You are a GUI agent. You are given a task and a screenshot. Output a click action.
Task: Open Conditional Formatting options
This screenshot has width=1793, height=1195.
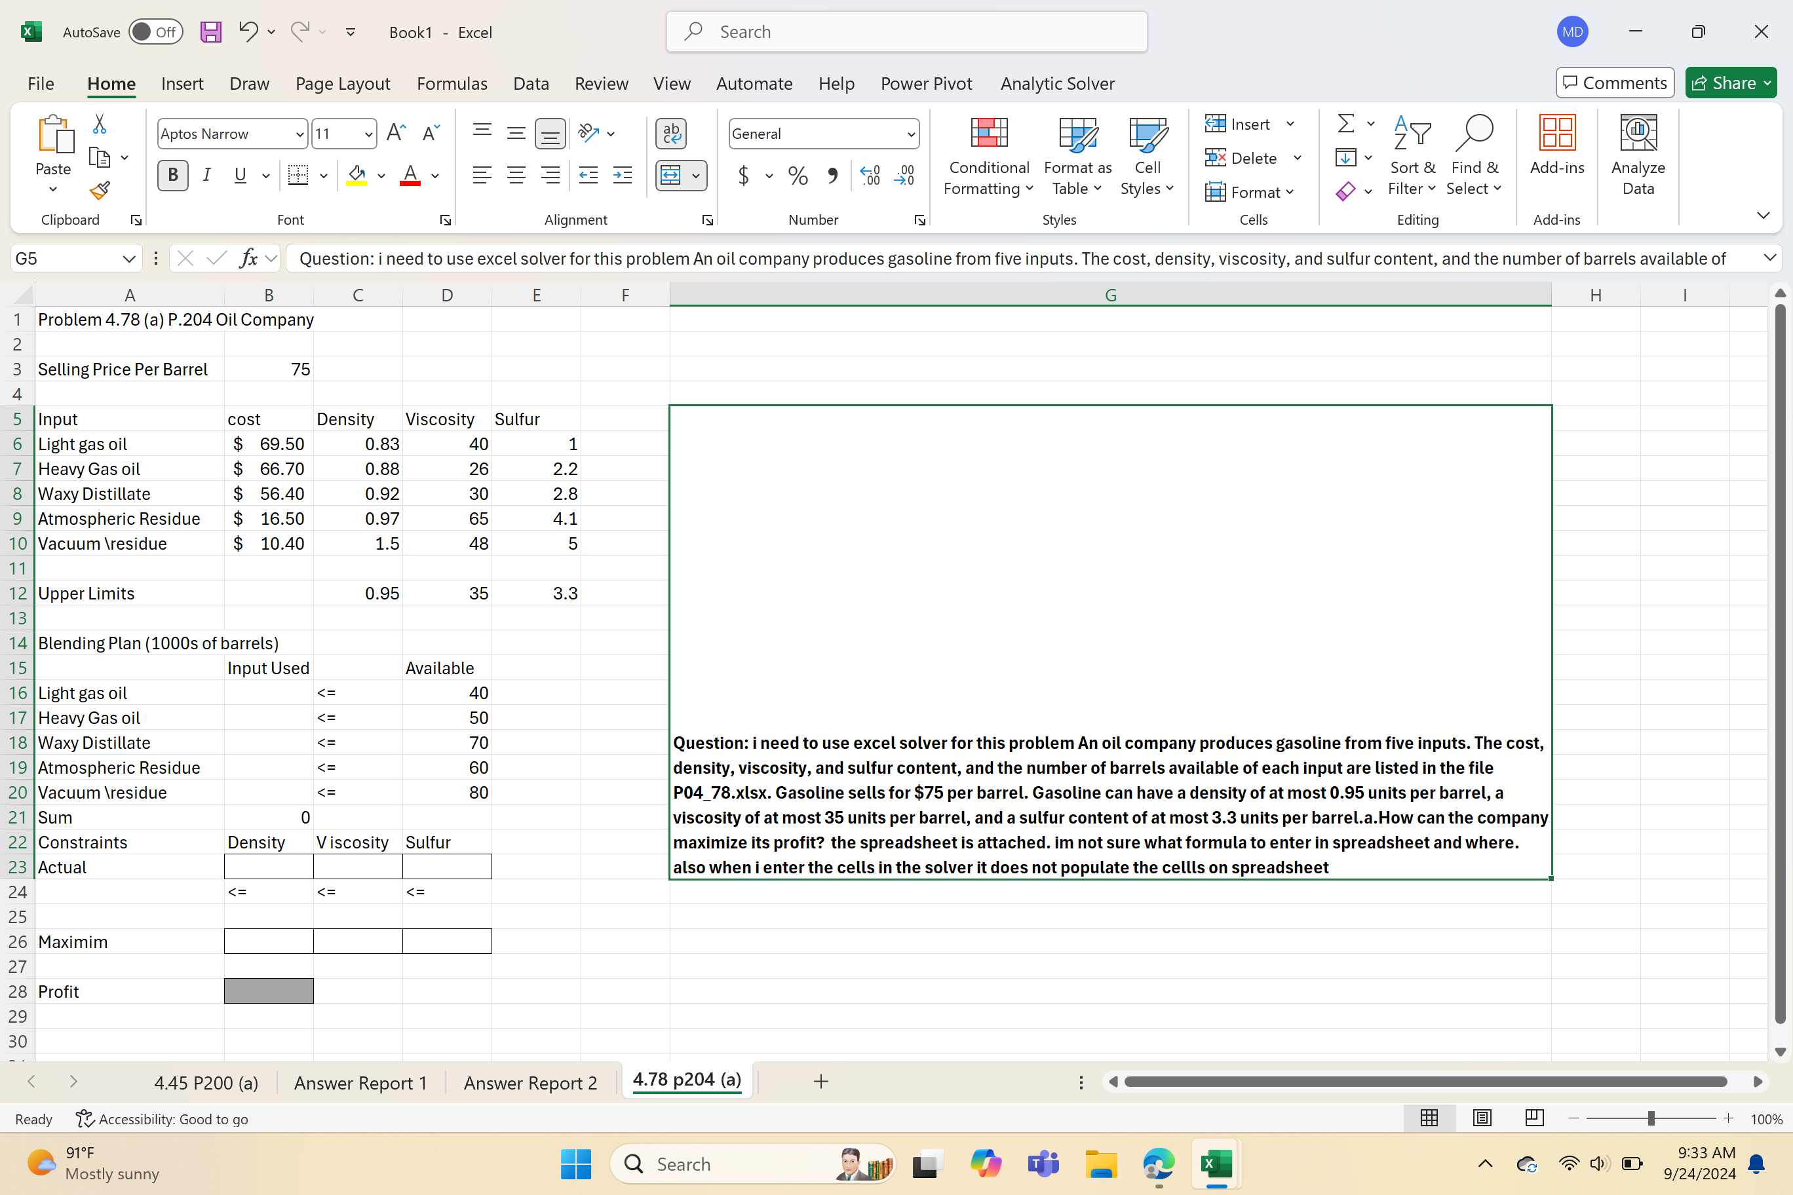point(988,156)
